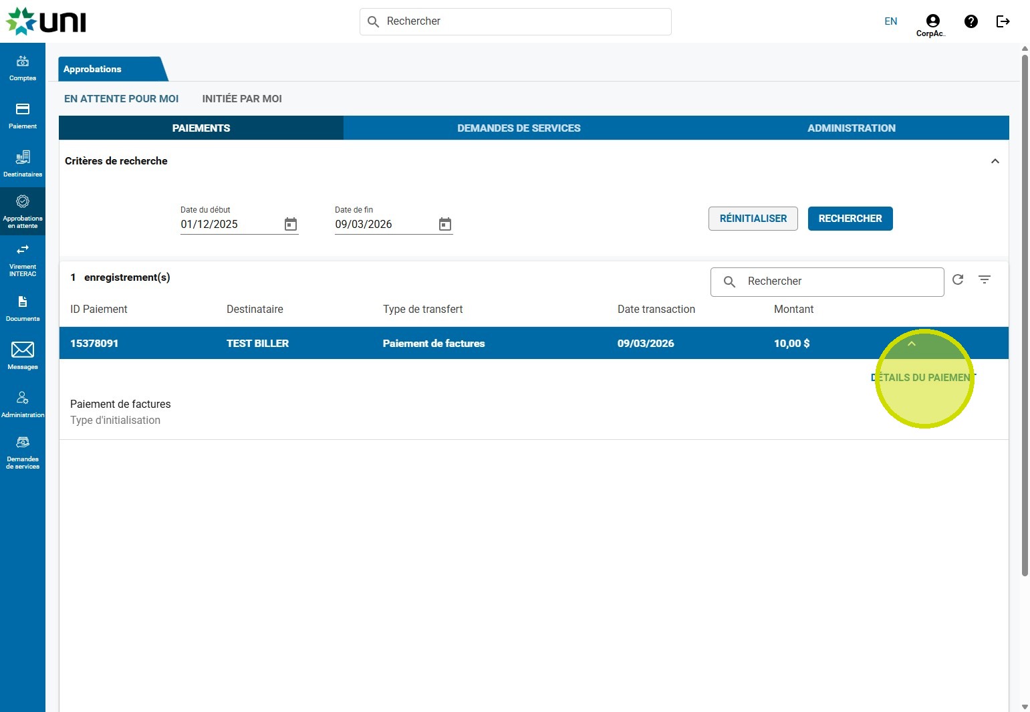The width and height of the screenshot is (1030, 712).
Task: Switch to the Demandes de services tab
Action: pyautogui.click(x=519, y=128)
